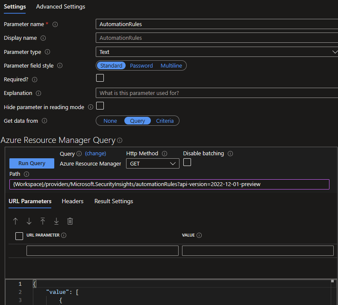Screen dimensions: 338x305
Task: Click info icon for Hide parameter in reading mode
Action: (91, 107)
